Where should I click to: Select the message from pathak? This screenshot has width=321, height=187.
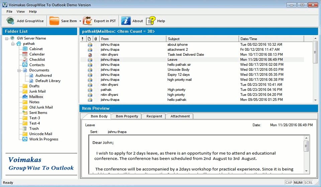(192, 90)
